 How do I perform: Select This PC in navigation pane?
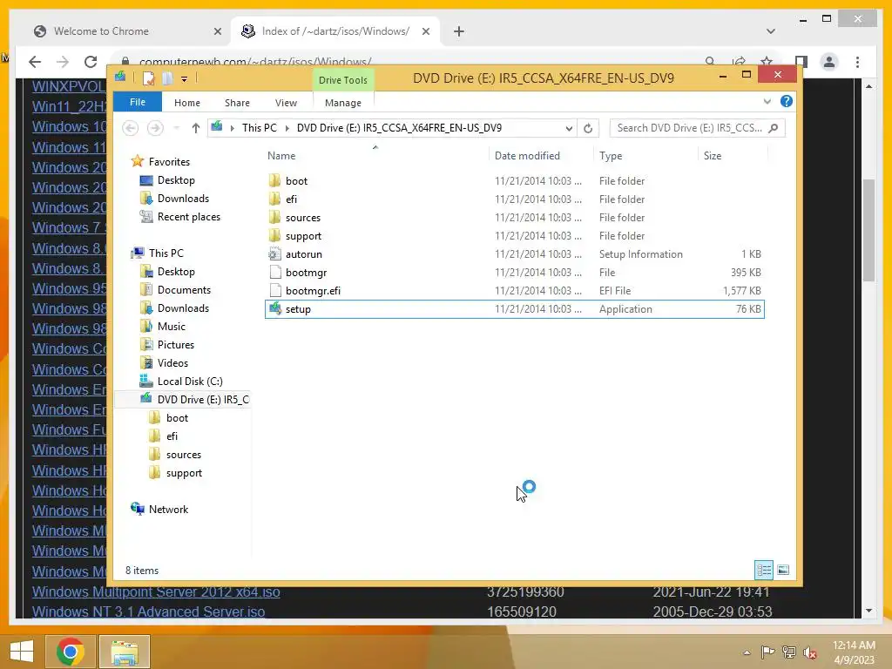(x=166, y=253)
